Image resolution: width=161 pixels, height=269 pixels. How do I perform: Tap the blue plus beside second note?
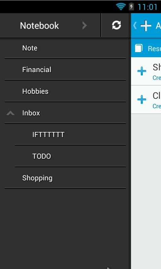(142, 99)
